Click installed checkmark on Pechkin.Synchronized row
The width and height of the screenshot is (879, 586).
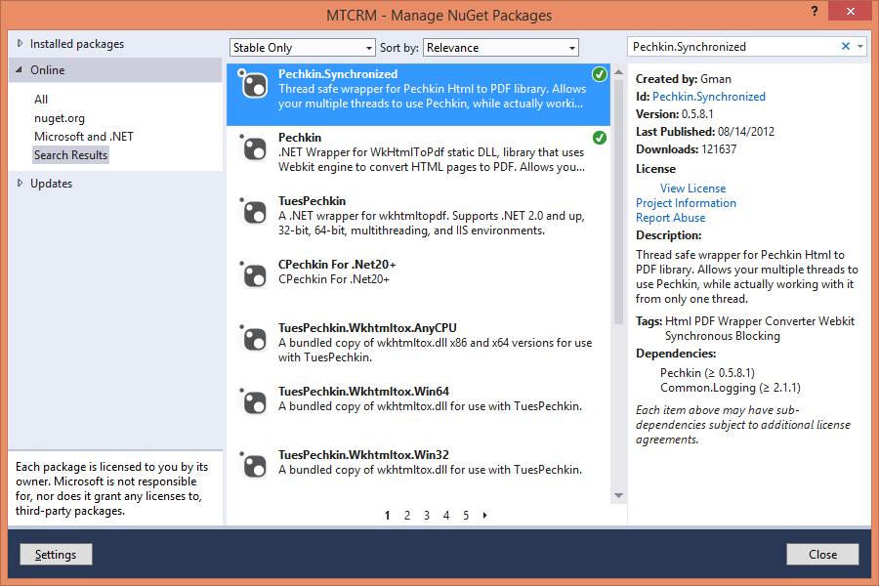pyautogui.click(x=600, y=74)
